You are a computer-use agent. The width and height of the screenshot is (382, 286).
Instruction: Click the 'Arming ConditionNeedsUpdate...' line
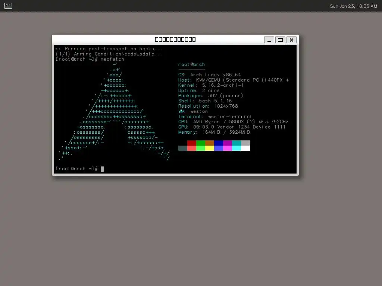point(109,54)
